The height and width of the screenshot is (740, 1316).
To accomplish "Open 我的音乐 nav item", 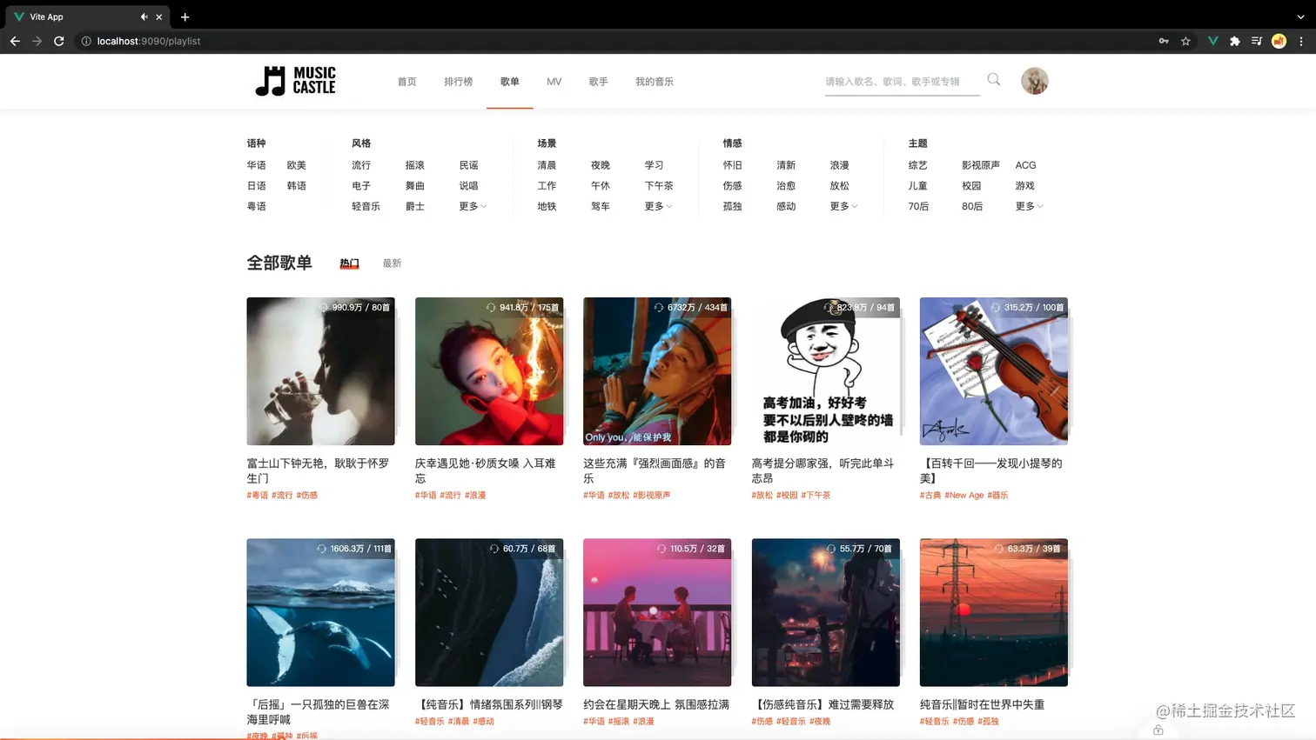I will [655, 82].
